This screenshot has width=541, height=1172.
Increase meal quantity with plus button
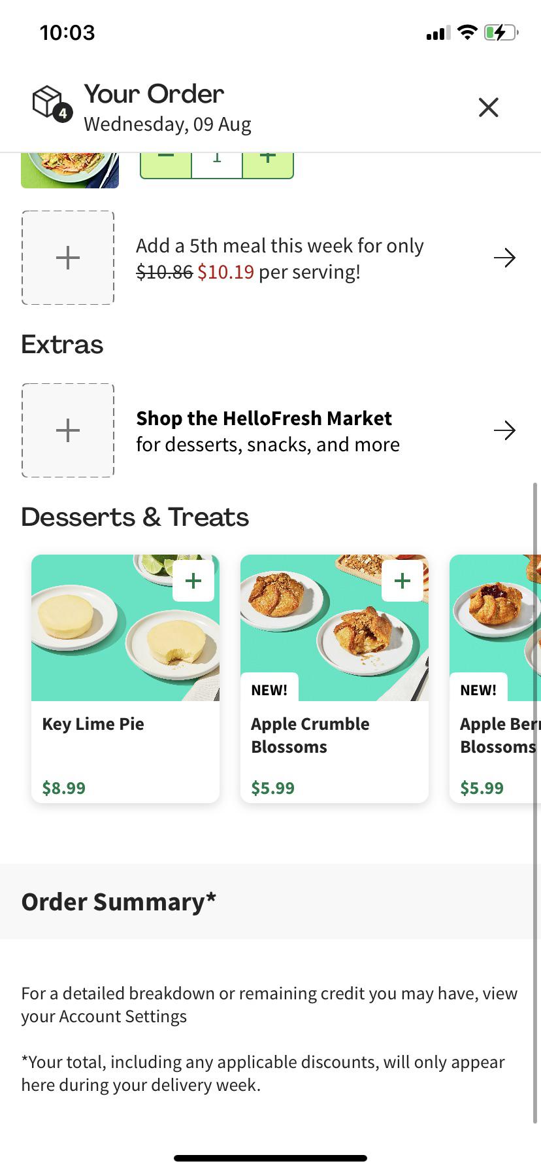[x=268, y=164]
